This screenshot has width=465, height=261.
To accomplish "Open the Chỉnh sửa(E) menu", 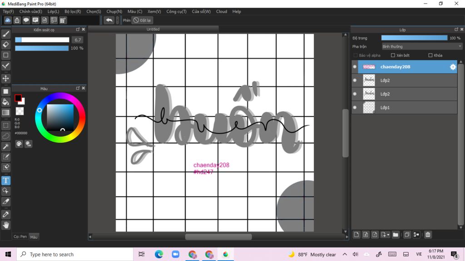I will coord(30,11).
